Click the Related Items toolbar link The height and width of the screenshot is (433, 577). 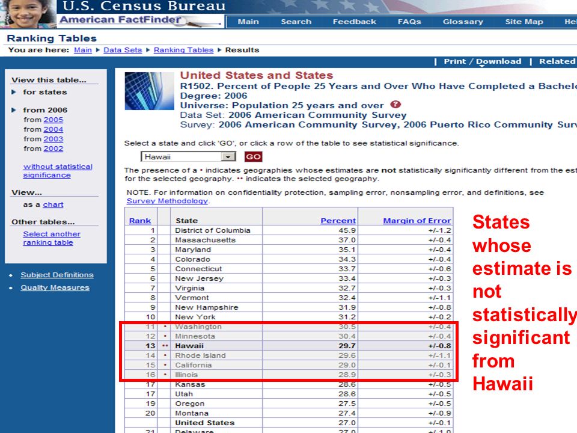(558, 61)
